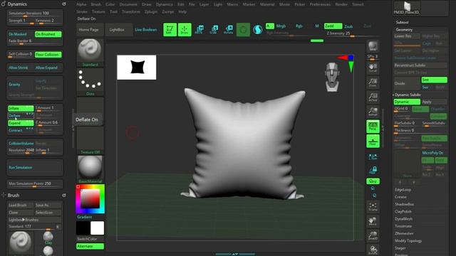The height and width of the screenshot is (256, 456).
Task: Toggle Floor Collision
Action: 48,55
